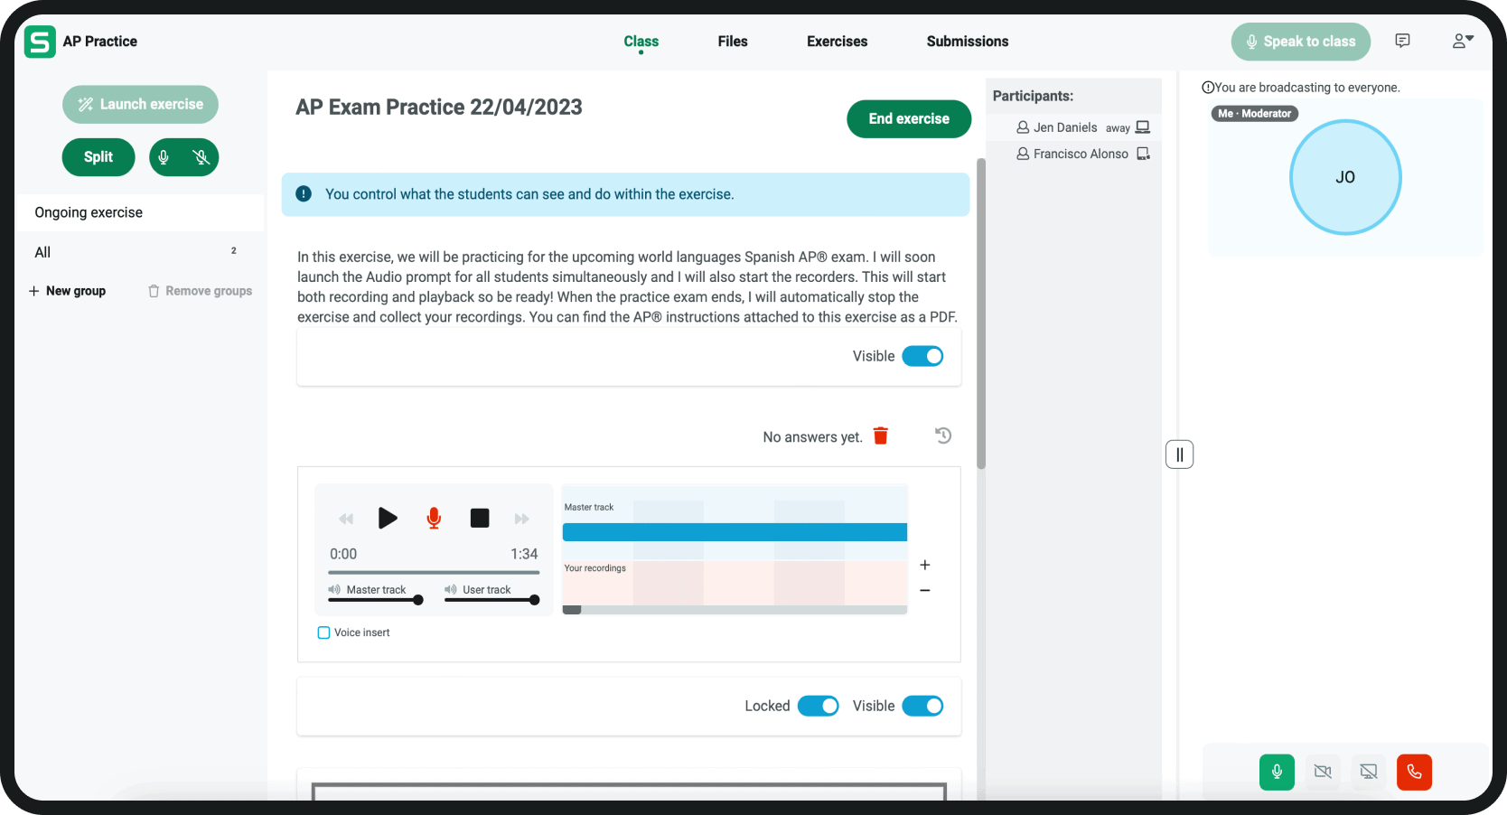
Task: Click the End exercise button
Action: [909, 119]
